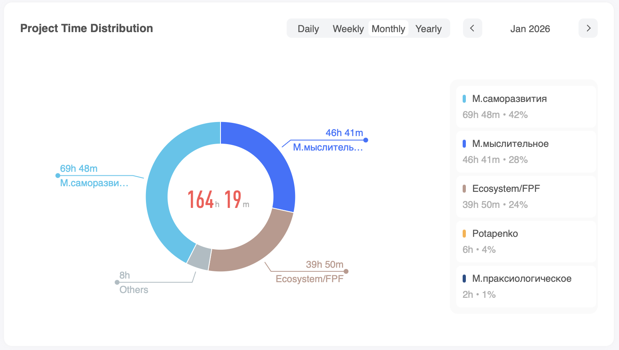Click the gray Others donut segment
This screenshot has width=619, height=350.
click(200, 256)
